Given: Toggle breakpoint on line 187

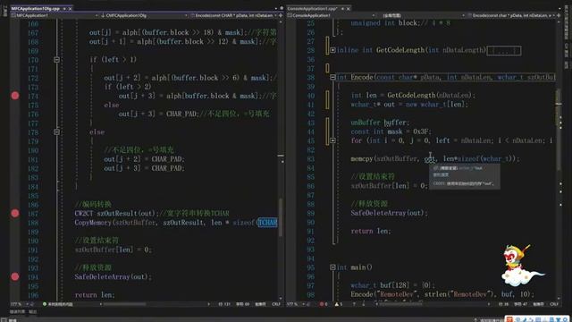Looking at the screenshot, I should (15, 213).
